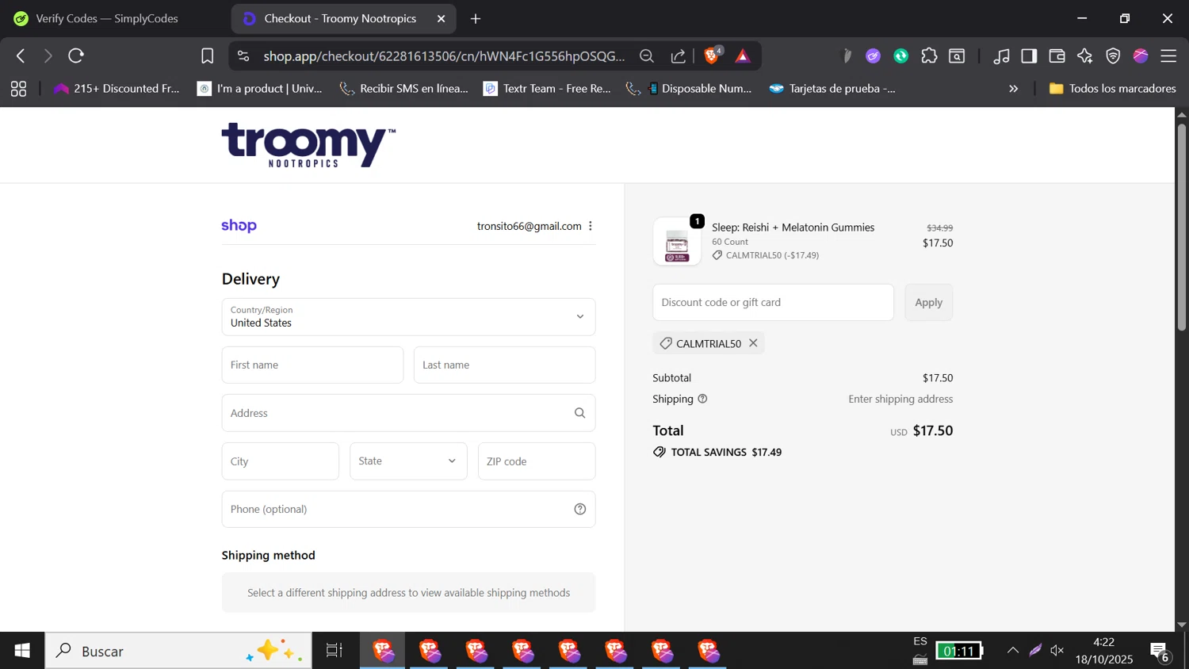This screenshot has width=1189, height=669.
Task: Open Tarjetas de prueba bookmark
Action: pos(833,89)
